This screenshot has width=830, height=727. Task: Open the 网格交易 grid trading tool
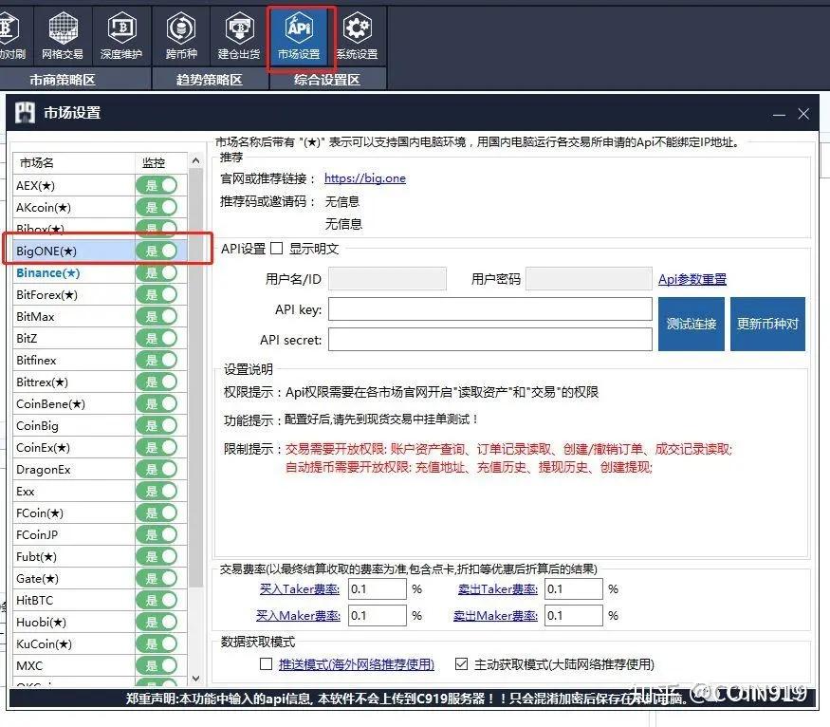pos(63,36)
